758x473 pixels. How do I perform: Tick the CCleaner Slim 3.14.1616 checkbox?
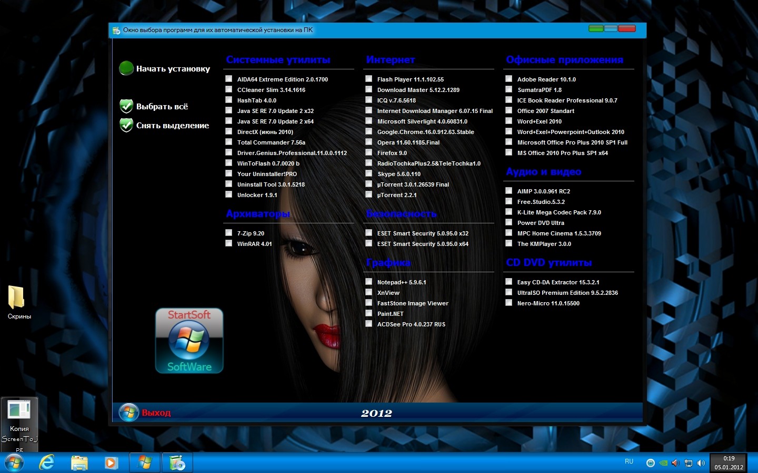tap(229, 89)
